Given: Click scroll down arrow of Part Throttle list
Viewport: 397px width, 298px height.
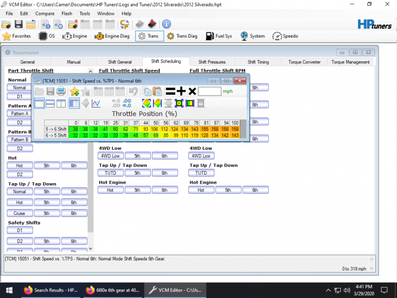Looking at the screenshot, I should click(91, 249).
